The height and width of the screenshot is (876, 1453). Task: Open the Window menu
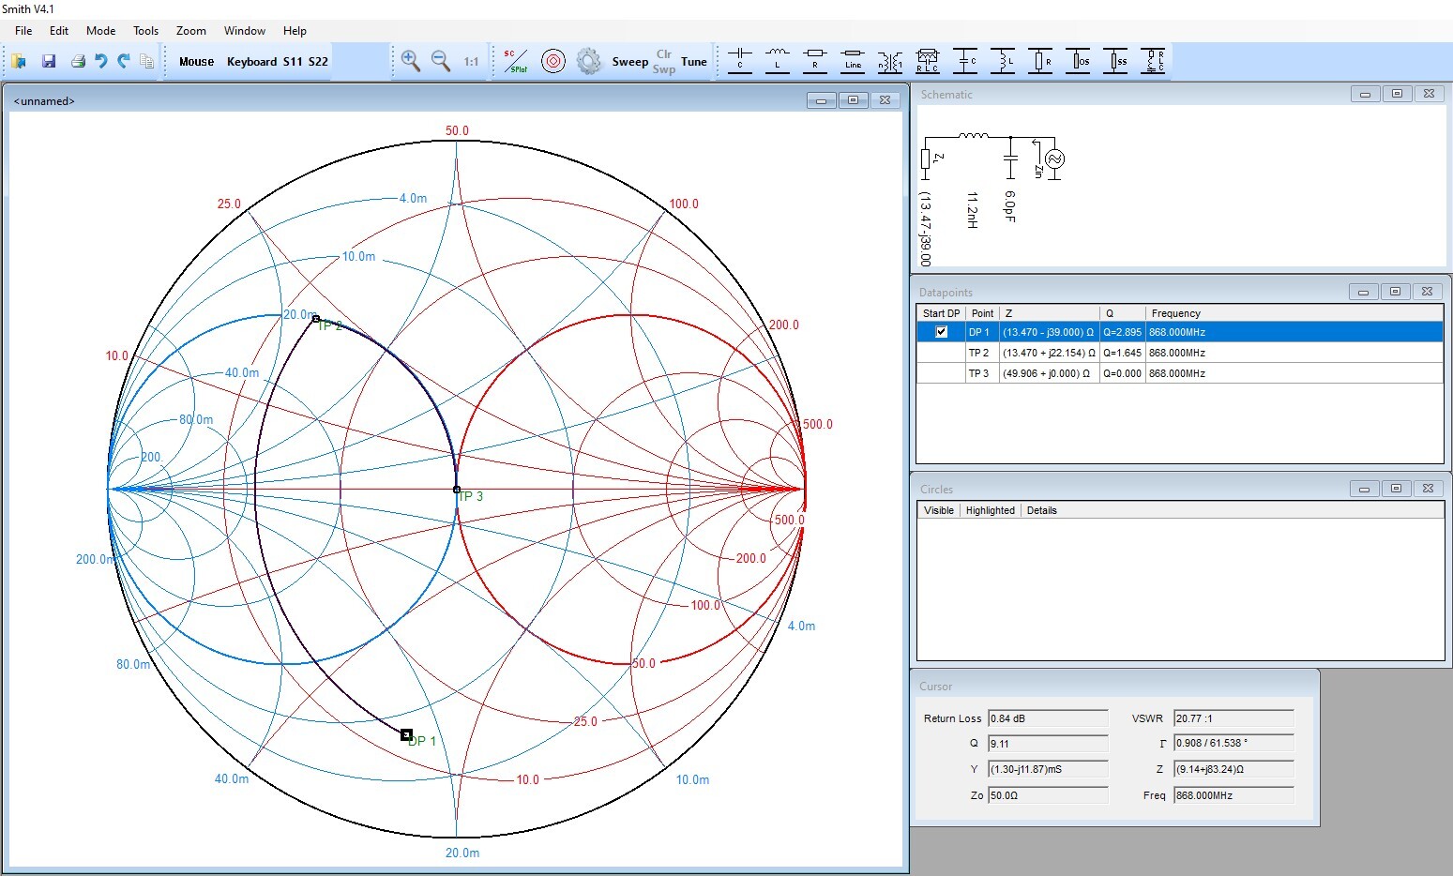pos(245,31)
